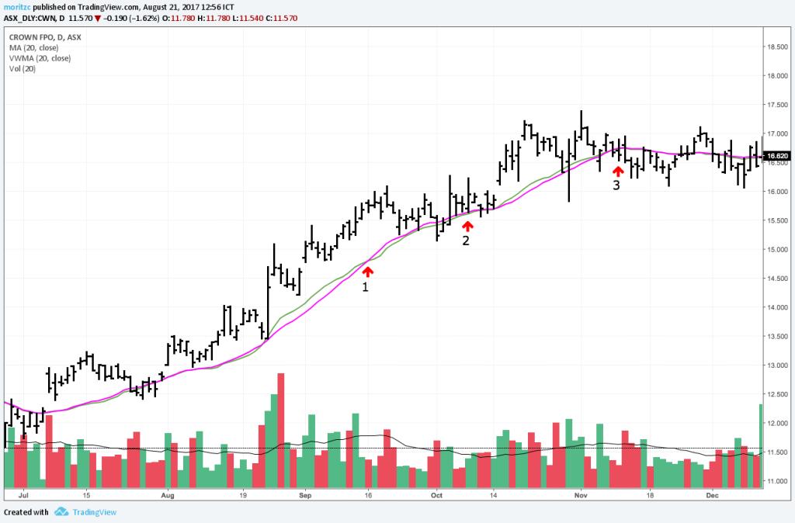The image size is (795, 523).
Task: Click the tall green volume bar at far right
Action: [761, 446]
